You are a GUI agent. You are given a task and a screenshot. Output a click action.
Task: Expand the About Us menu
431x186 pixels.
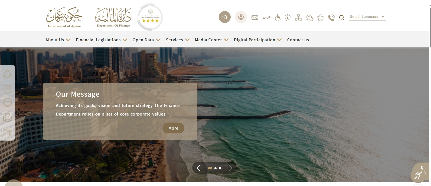click(58, 40)
